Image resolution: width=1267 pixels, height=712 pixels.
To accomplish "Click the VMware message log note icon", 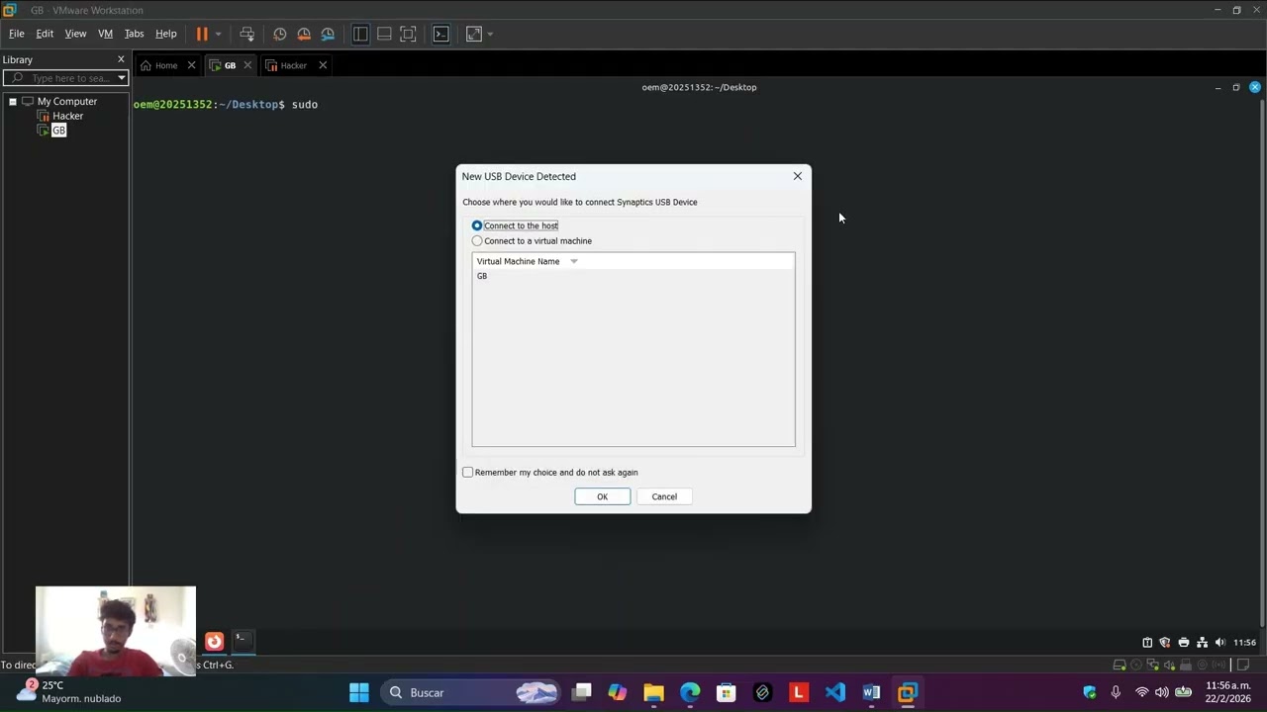I will tap(1243, 665).
